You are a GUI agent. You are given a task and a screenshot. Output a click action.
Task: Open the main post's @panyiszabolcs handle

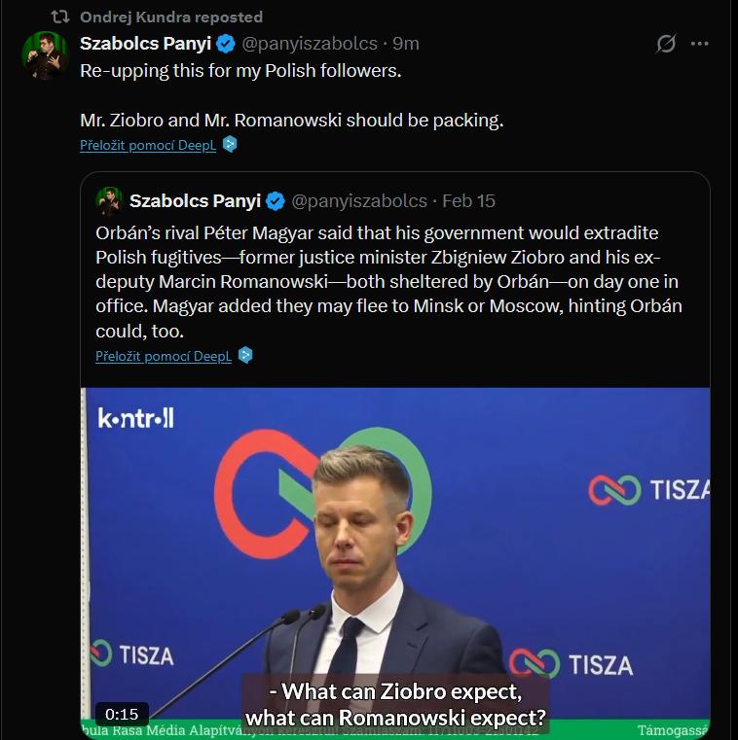click(x=309, y=44)
